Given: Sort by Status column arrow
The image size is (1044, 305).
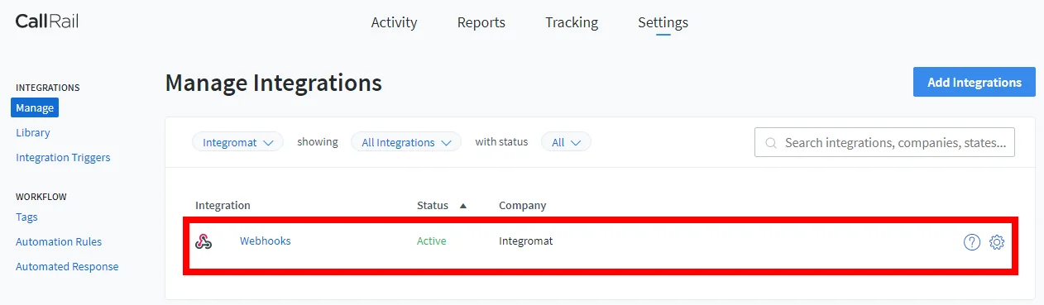Looking at the screenshot, I should pos(463,206).
